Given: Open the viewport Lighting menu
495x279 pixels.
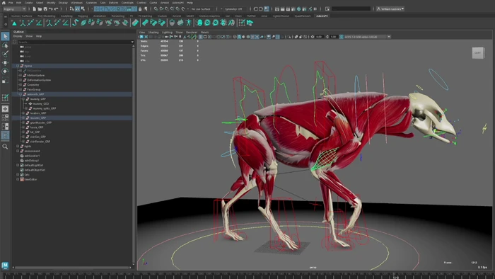Looking at the screenshot, I should [x=168, y=33].
